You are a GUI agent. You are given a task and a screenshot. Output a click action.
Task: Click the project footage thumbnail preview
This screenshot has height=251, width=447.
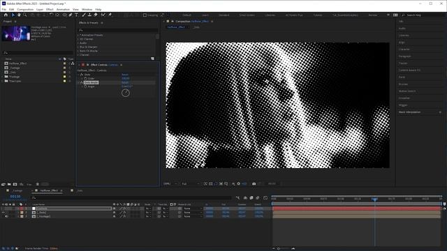click(16, 33)
